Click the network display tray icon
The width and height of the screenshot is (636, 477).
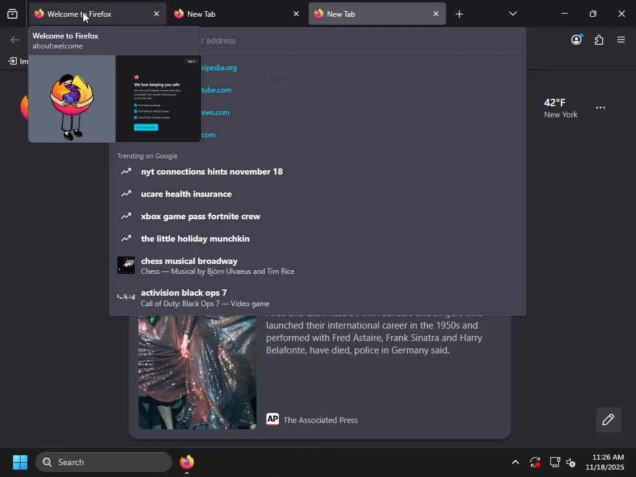click(x=555, y=462)
